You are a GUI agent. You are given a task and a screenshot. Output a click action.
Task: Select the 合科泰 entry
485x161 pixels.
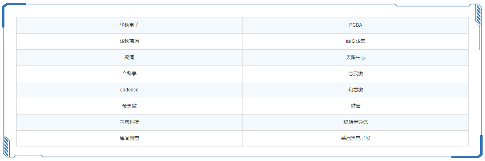(x=129, y=74)
